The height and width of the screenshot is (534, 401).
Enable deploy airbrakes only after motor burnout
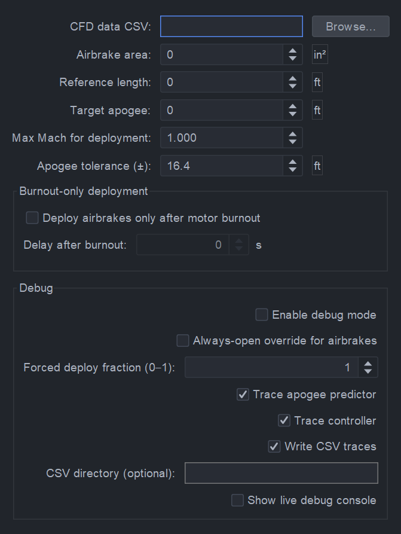click(x=32, y=218)
